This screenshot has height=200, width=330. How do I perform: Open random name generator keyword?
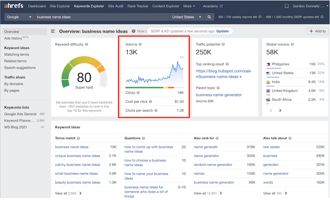(x=213, y=165)
